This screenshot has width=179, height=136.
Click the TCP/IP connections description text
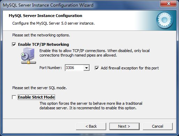[94, 53]
